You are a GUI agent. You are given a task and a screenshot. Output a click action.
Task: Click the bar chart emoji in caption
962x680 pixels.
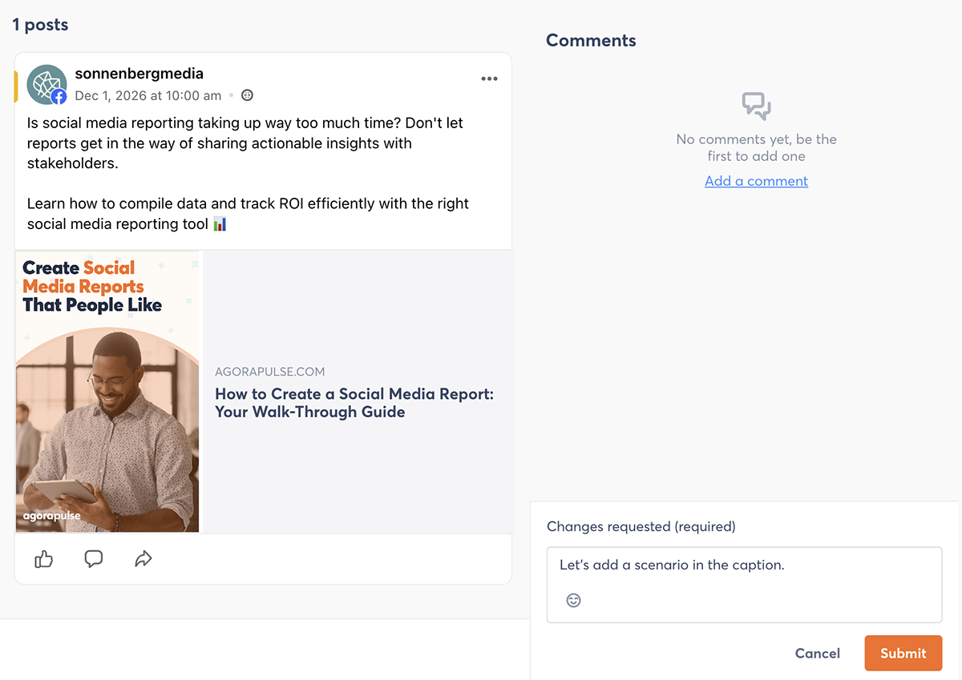(x=220, y=224)
